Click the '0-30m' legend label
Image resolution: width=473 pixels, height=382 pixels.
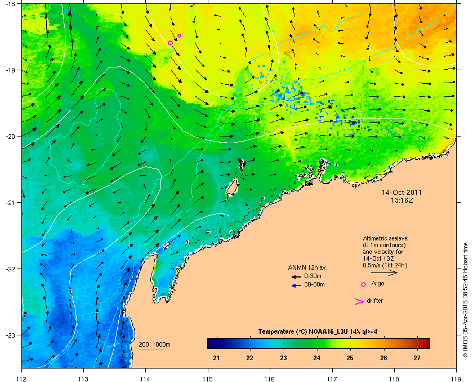tap(313, 276)
